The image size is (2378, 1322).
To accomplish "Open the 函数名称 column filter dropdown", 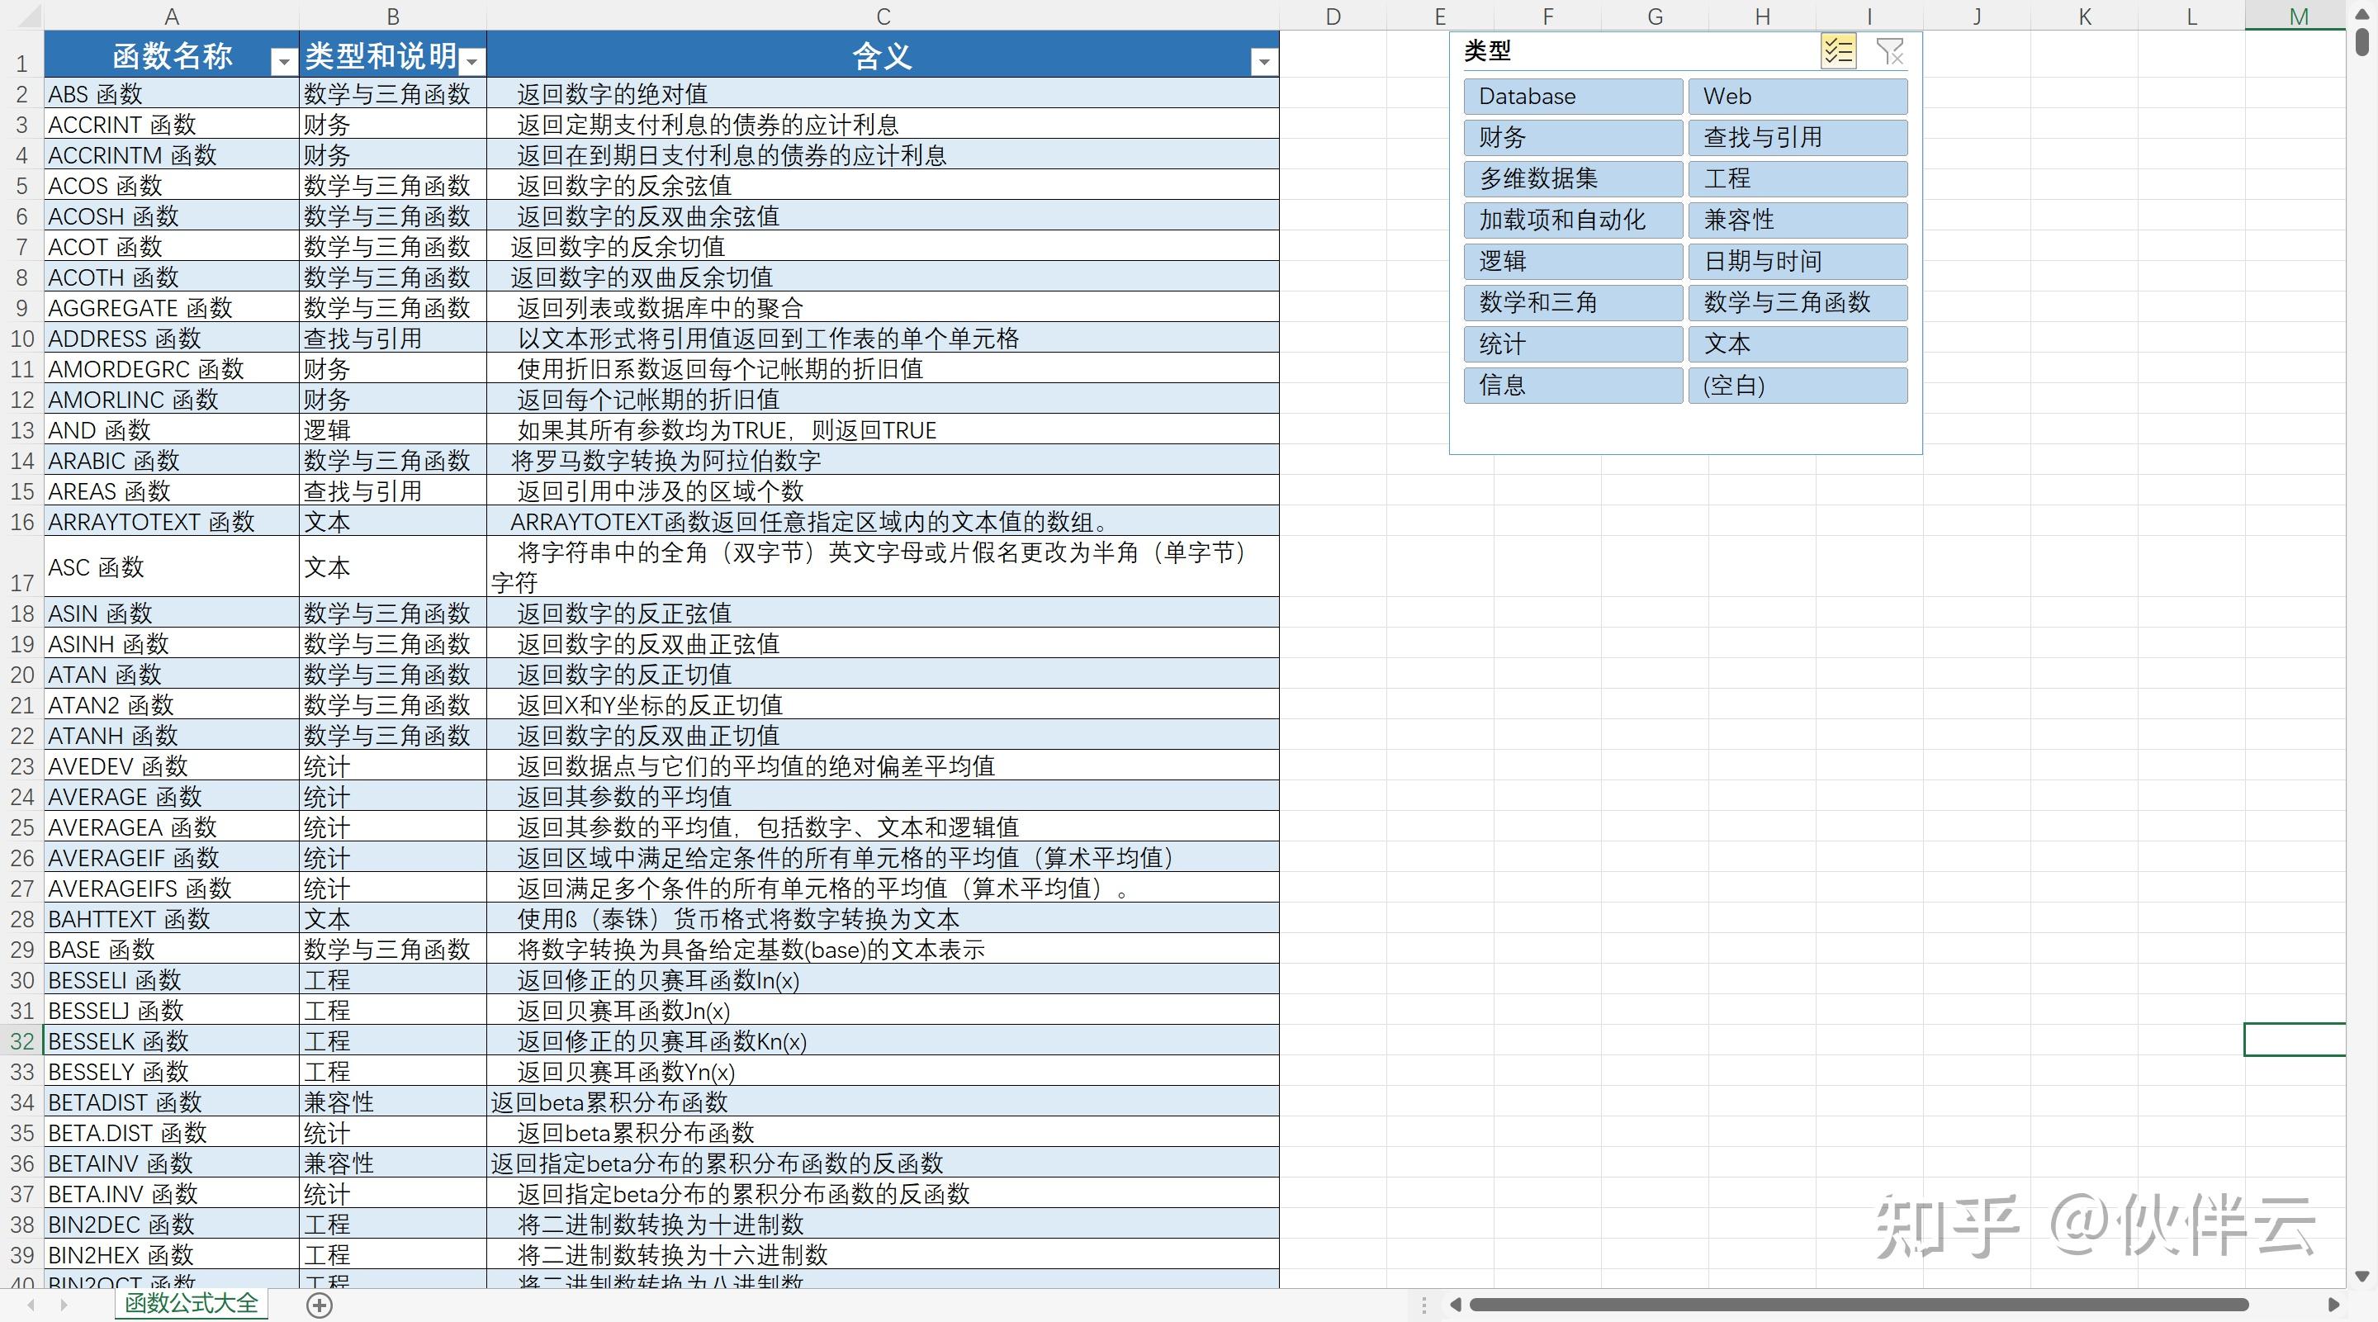I will pyautogui.click(x=283, y=62).
